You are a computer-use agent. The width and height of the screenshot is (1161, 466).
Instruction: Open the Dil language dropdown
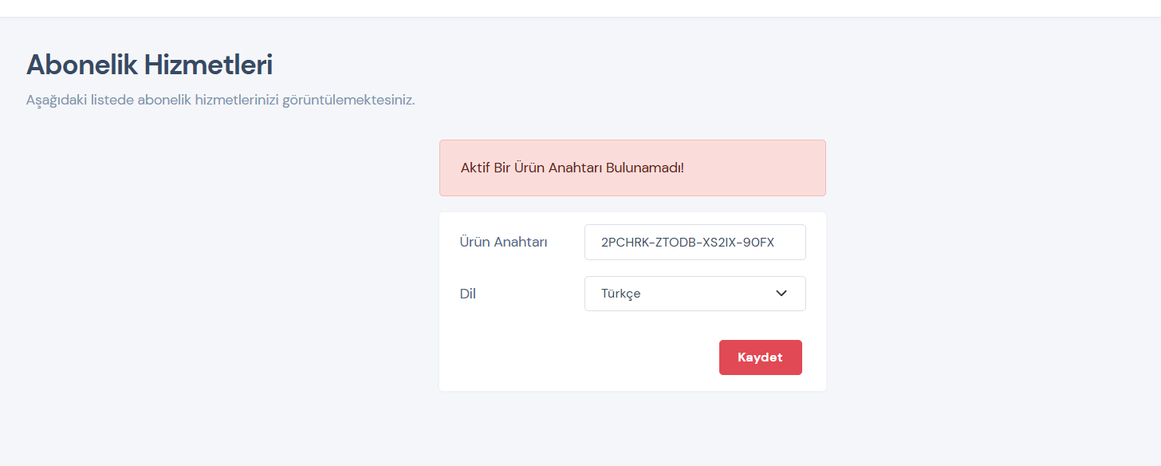695,294
